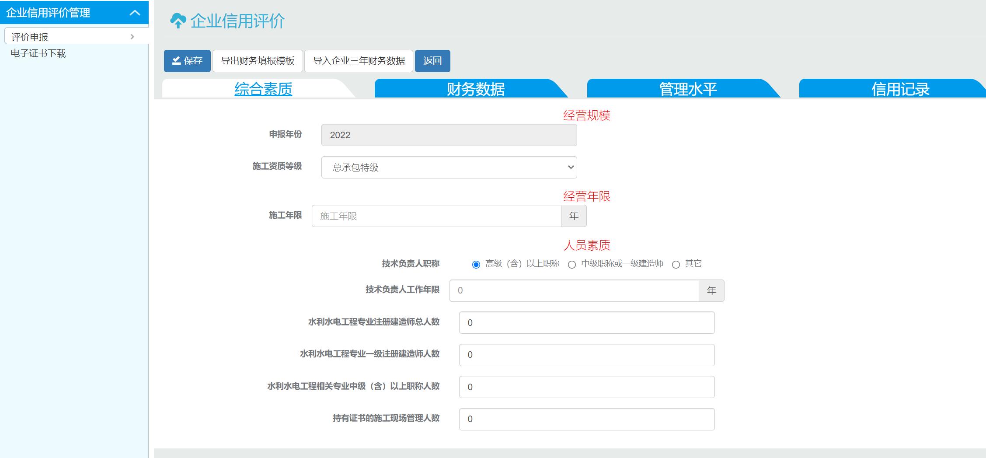This screenshot has height=458, width=986.
Task: Focus 水利水电工程相关专业中级（含）以上职称人数 input
Action: (x=587, y=387)
